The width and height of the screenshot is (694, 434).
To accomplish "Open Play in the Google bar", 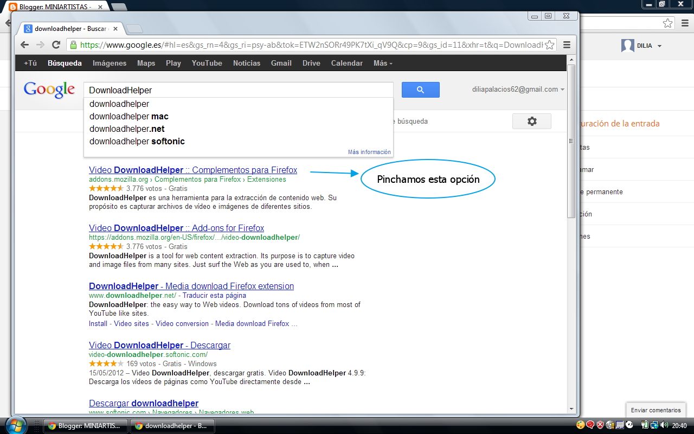I will (173, 63).
